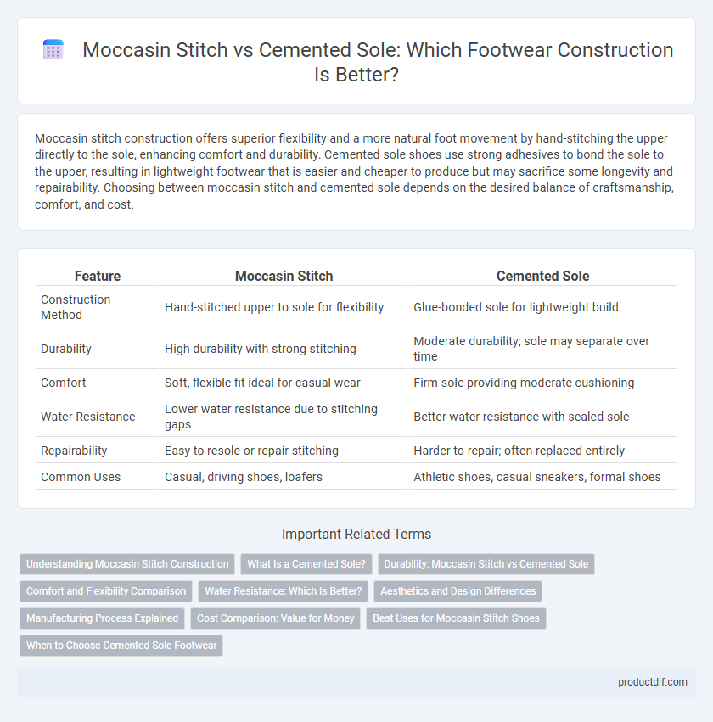Open Cost Comparison: Value for Money tag
The width and height of the screenshot is (713, 722).
[275, 618]
